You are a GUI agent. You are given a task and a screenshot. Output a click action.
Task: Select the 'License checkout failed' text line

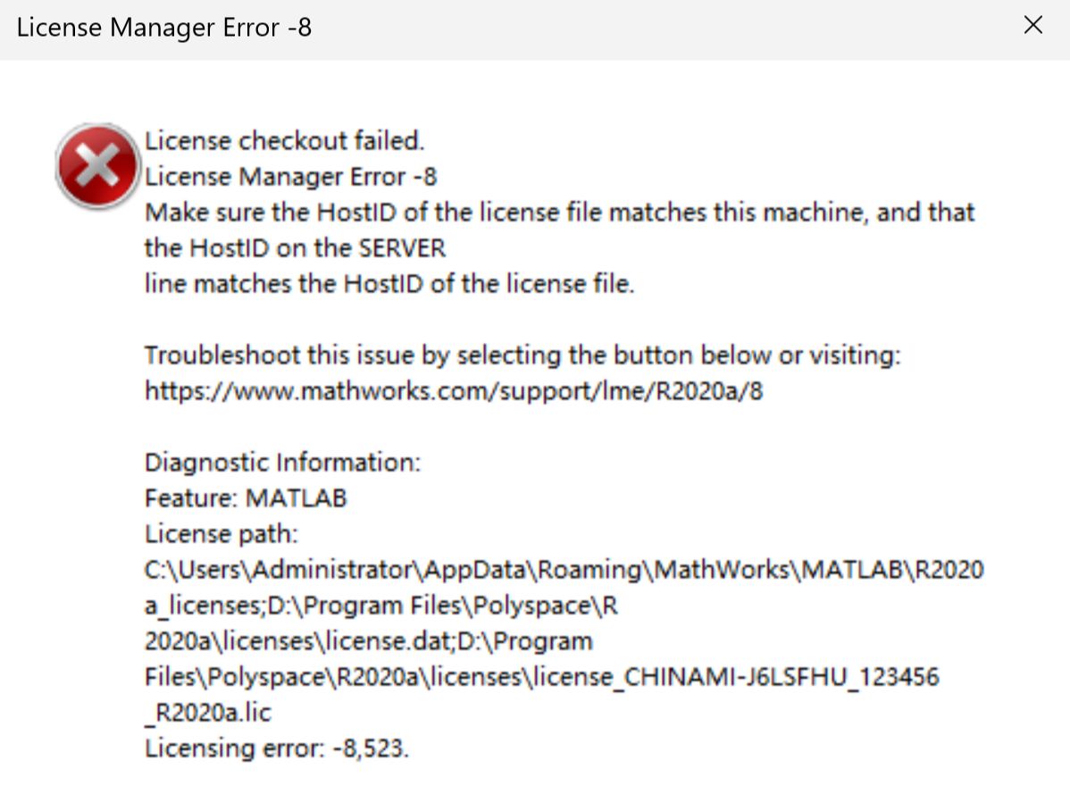284,140
